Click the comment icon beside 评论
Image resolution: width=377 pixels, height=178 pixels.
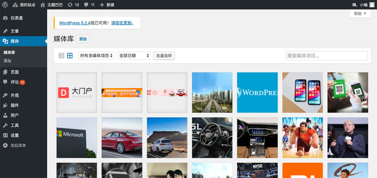[x=5, y=82]
